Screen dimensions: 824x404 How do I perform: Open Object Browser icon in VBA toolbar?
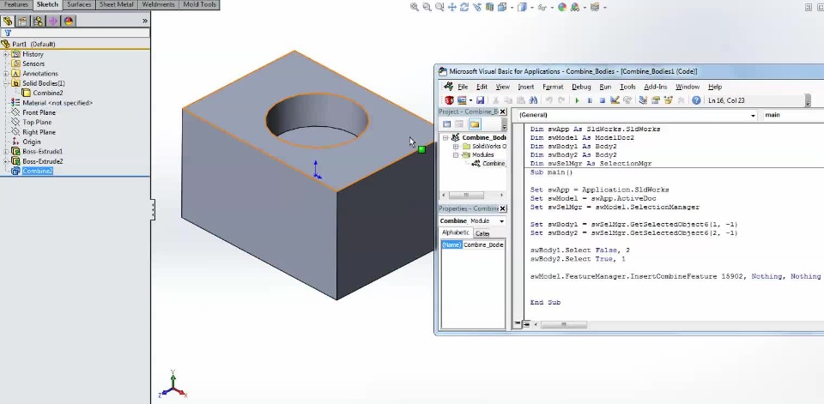[x=668, y=99]
